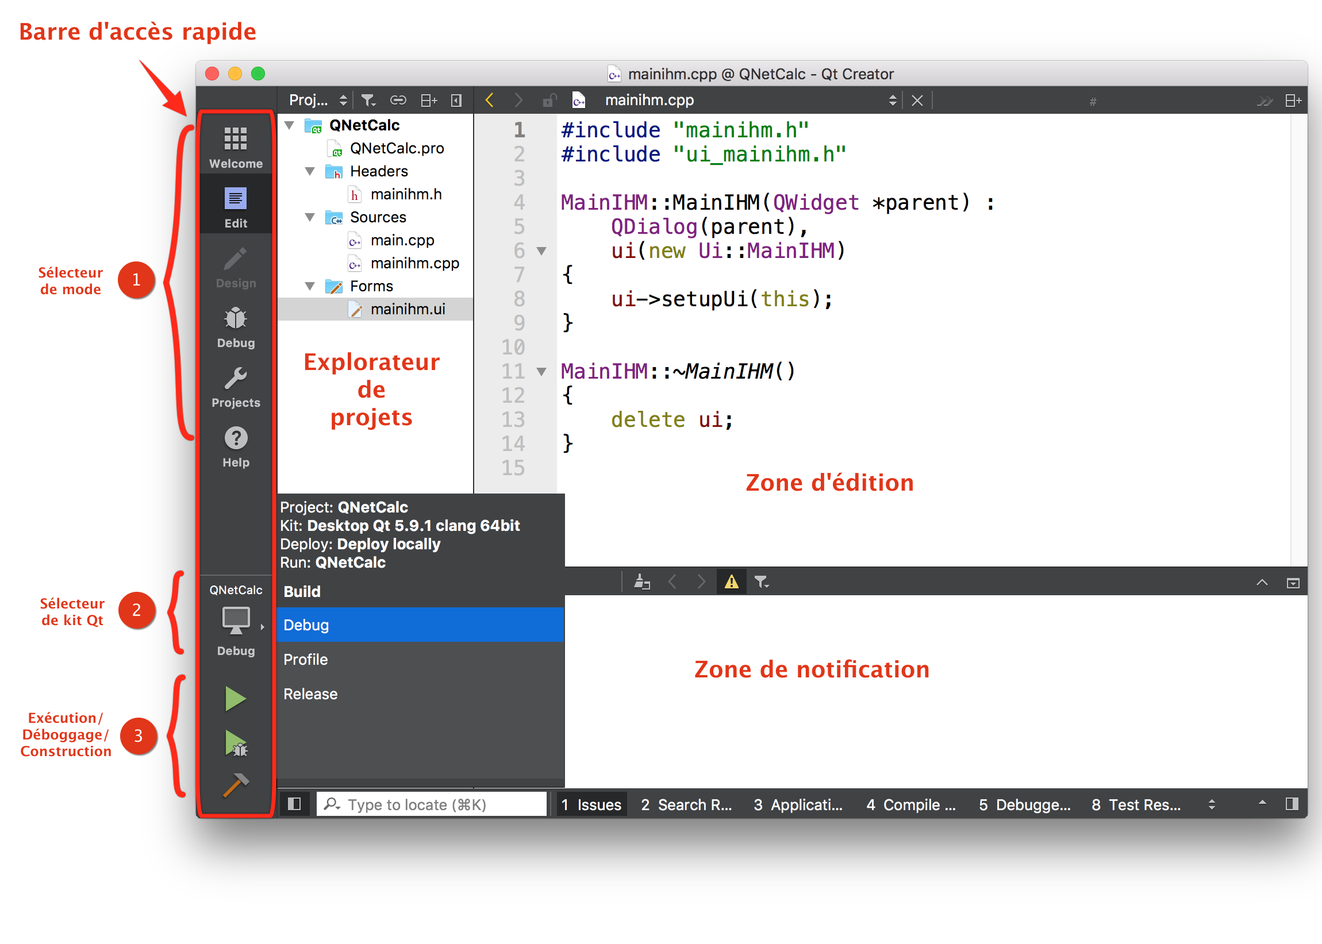Click the Type to locate search field
Screen dimensions: 1322x944
[x=431, y=804]
